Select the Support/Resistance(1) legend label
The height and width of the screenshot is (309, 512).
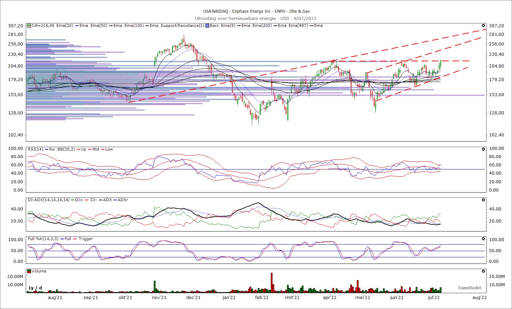coord(182,25)
